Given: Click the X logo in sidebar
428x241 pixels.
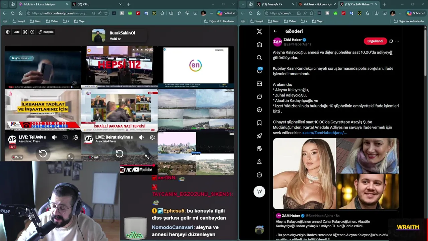Looking at the screenshot, I should pyautogui.click(x=259, y=31).
